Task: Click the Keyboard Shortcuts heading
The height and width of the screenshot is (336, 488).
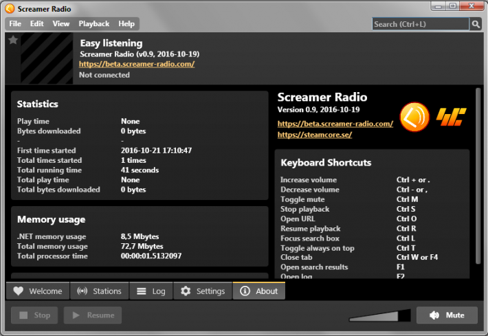Action: [x=326, y=163]
